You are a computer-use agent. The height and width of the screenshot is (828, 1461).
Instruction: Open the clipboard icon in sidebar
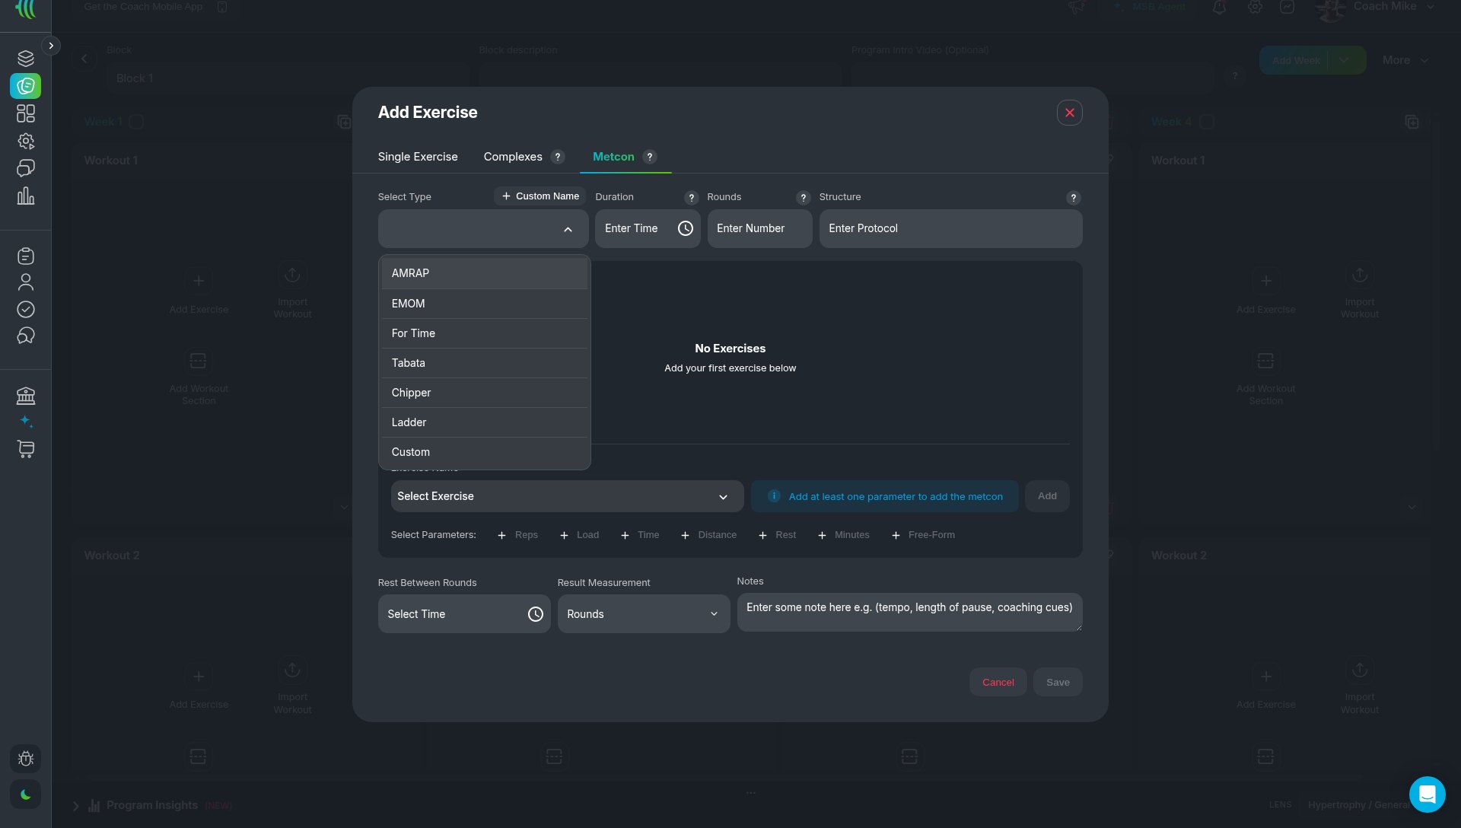click(26, 256)
